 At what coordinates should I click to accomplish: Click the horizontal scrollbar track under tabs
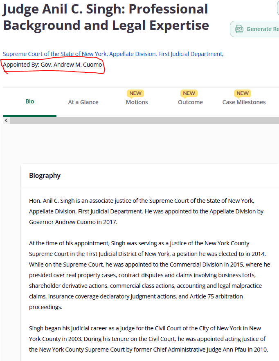click(144, 121)
